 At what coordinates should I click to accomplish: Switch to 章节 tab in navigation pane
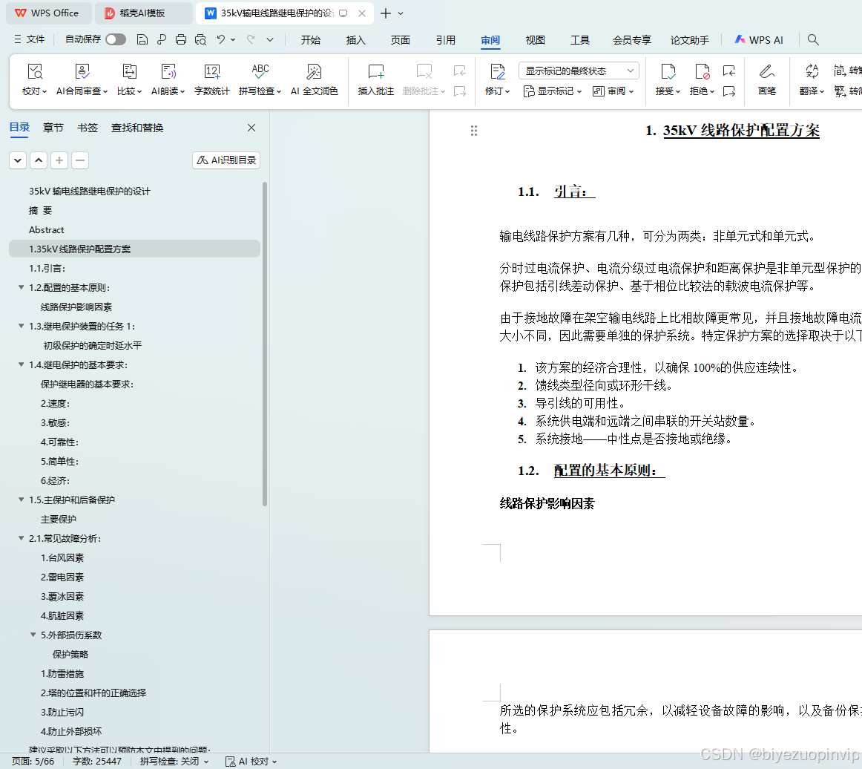pyautogui.click(x=53, y=128)
